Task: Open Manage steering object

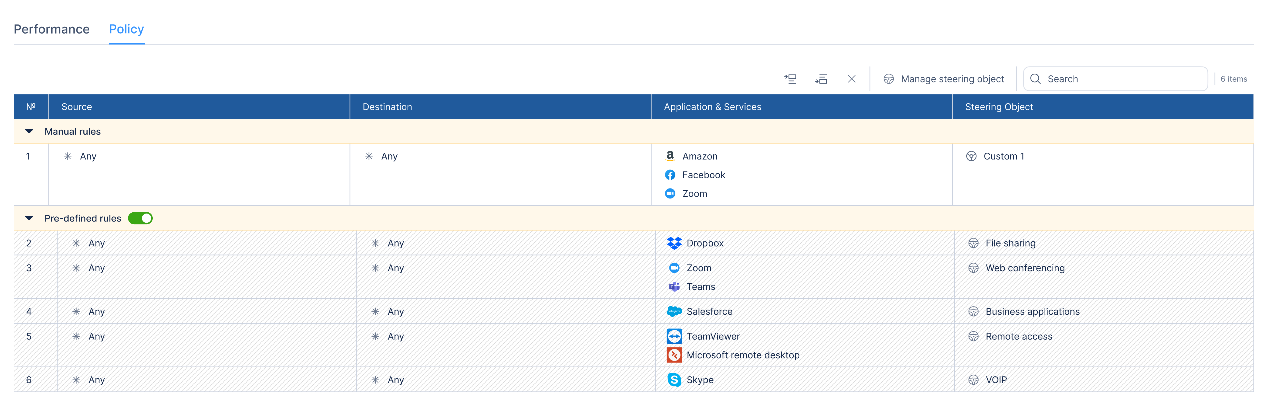Action: tap(944, 79)
